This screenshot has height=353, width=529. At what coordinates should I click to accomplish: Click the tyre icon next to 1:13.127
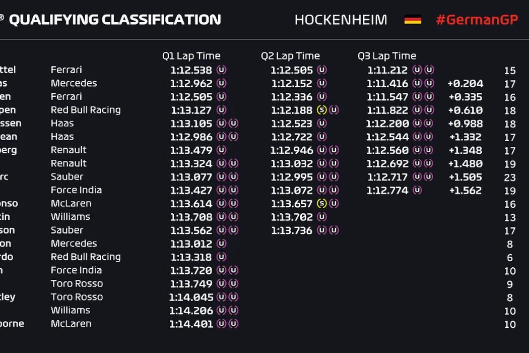click(221, 110)
